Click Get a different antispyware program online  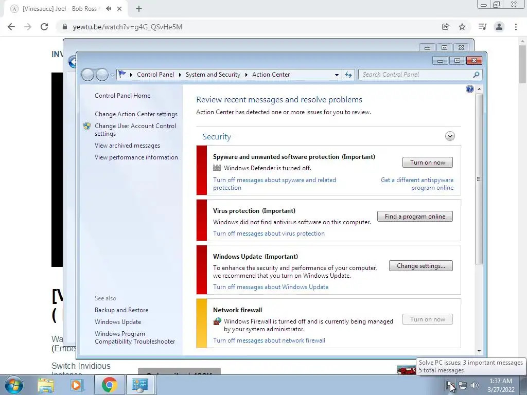point(417,184)
